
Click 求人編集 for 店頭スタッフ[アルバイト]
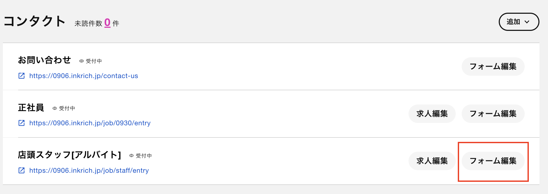pos(432,161)
